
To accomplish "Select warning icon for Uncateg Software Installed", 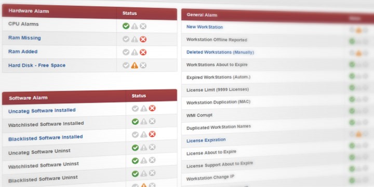I will click(143, 109).
